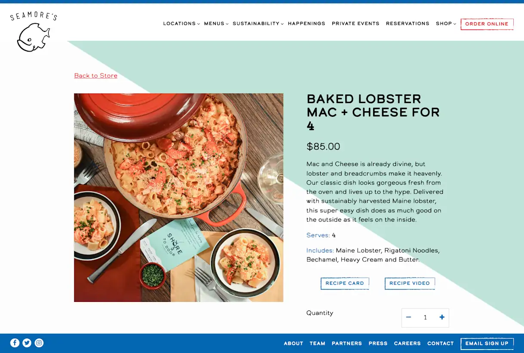Open the Instagram icon in footer
Screen dimensions: 524x353
(39, 343)
